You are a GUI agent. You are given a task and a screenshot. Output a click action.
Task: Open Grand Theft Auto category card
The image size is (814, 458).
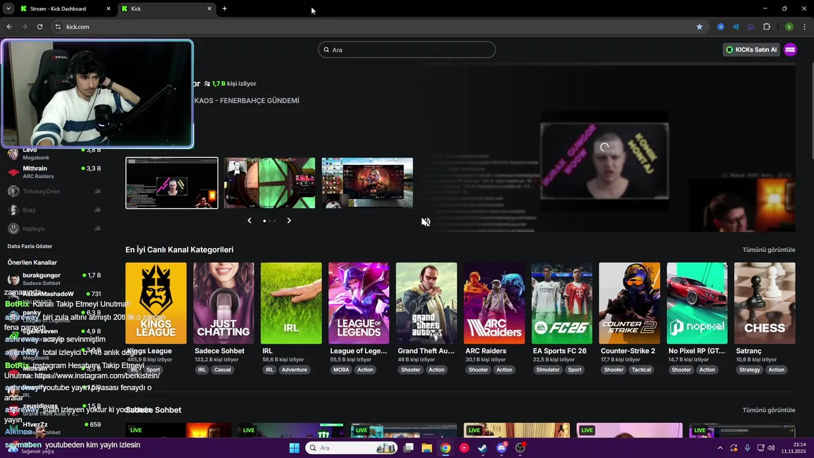pyautogui.click(x=426, y=303)
